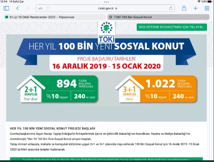Close the TOKİ 100 Bin Sosyal Konut tab
Viewport: 214px width, 162px height.
[111, 17]
